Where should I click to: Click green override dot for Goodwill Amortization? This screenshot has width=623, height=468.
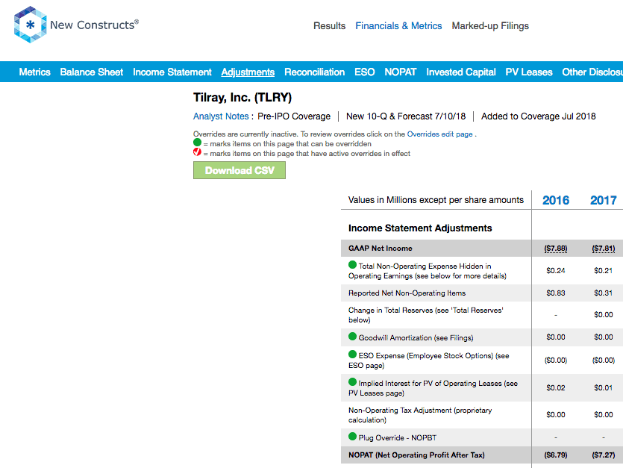(352, 337)
